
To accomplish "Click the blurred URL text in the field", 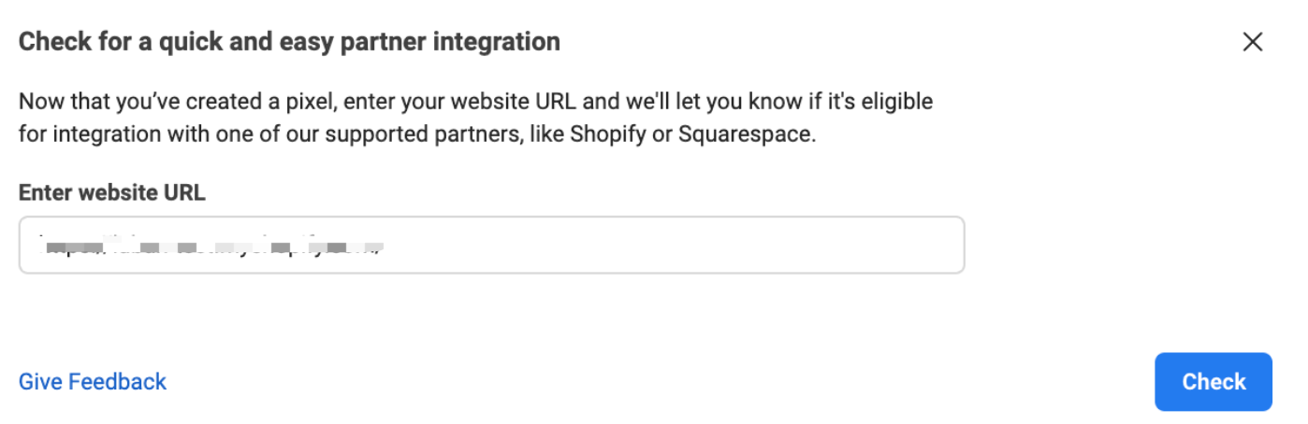I will coord(213,247).
